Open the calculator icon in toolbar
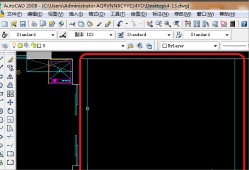Viewport: 249px width, 170px height. point(232,24)
